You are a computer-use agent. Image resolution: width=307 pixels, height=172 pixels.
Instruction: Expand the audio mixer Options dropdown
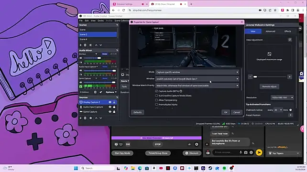pyautogui.click(x=111, y=92)
